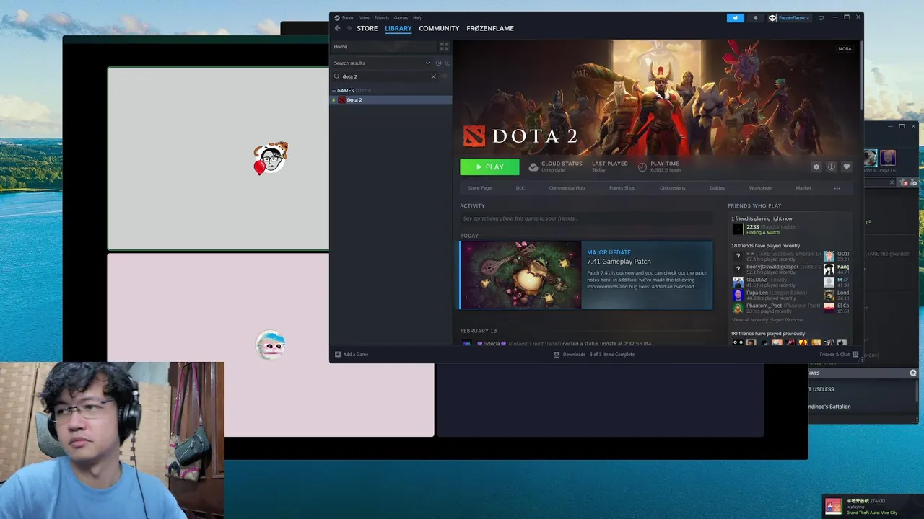Image resolution: width=924 pixels, height=519 pixels.
Task: Open the Steam menu
Action: click(x=348, y=17)
